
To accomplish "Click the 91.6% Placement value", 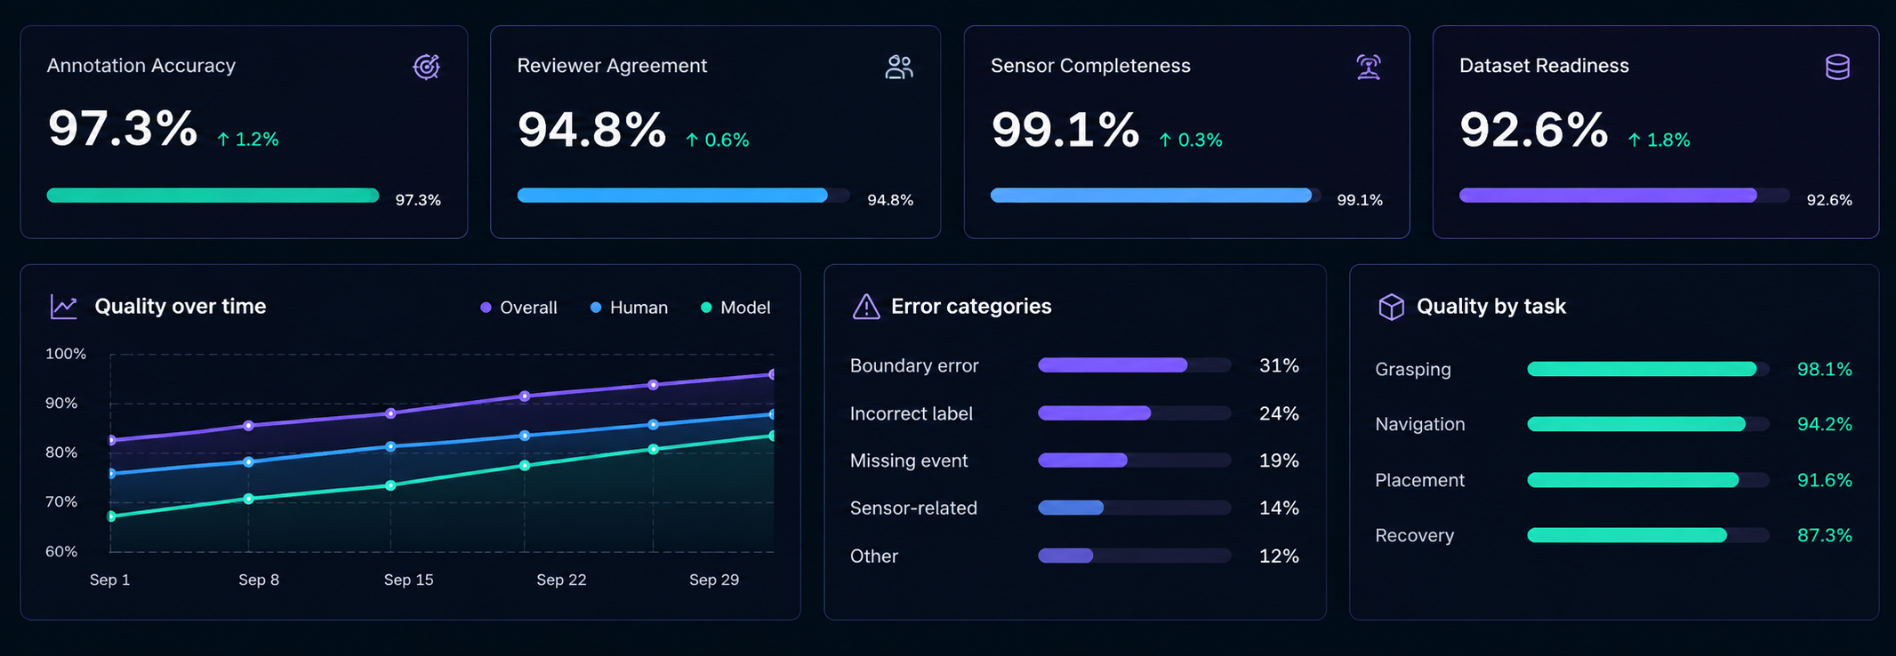I will tap(1825, 480).
